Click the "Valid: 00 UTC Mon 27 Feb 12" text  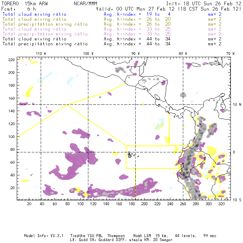click(135, 9)
